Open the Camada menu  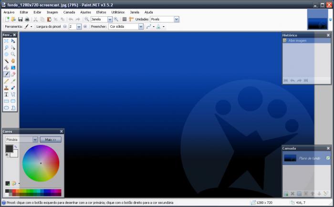pyautogui.click(x=69, y=12)
